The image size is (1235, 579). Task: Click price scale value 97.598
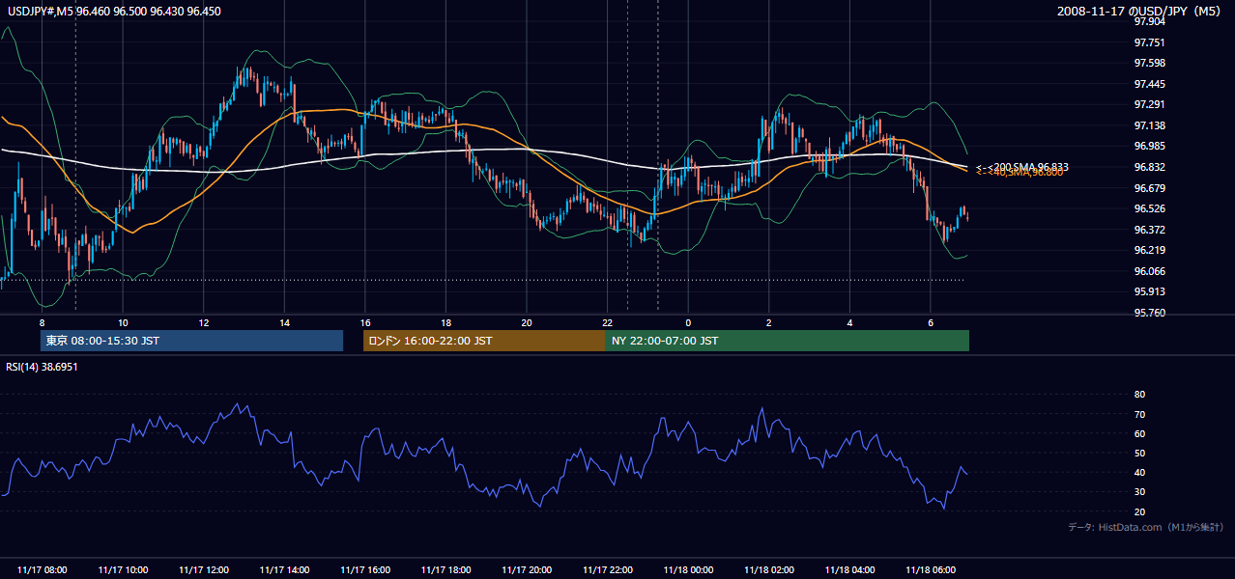click(x=1149, y=63)
